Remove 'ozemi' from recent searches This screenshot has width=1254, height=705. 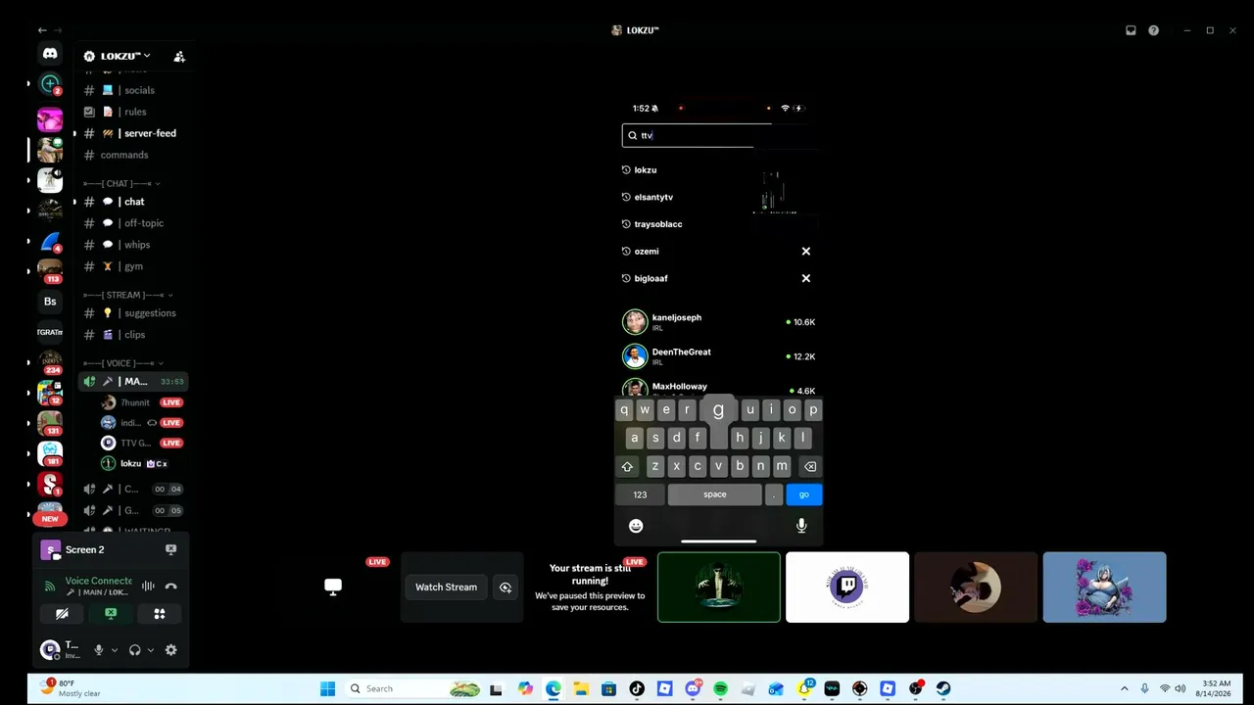click(x=806, y=252)
